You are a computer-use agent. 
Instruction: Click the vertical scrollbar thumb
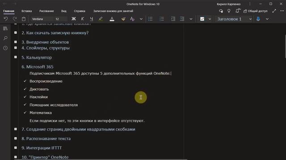click(x=285, y=47)
